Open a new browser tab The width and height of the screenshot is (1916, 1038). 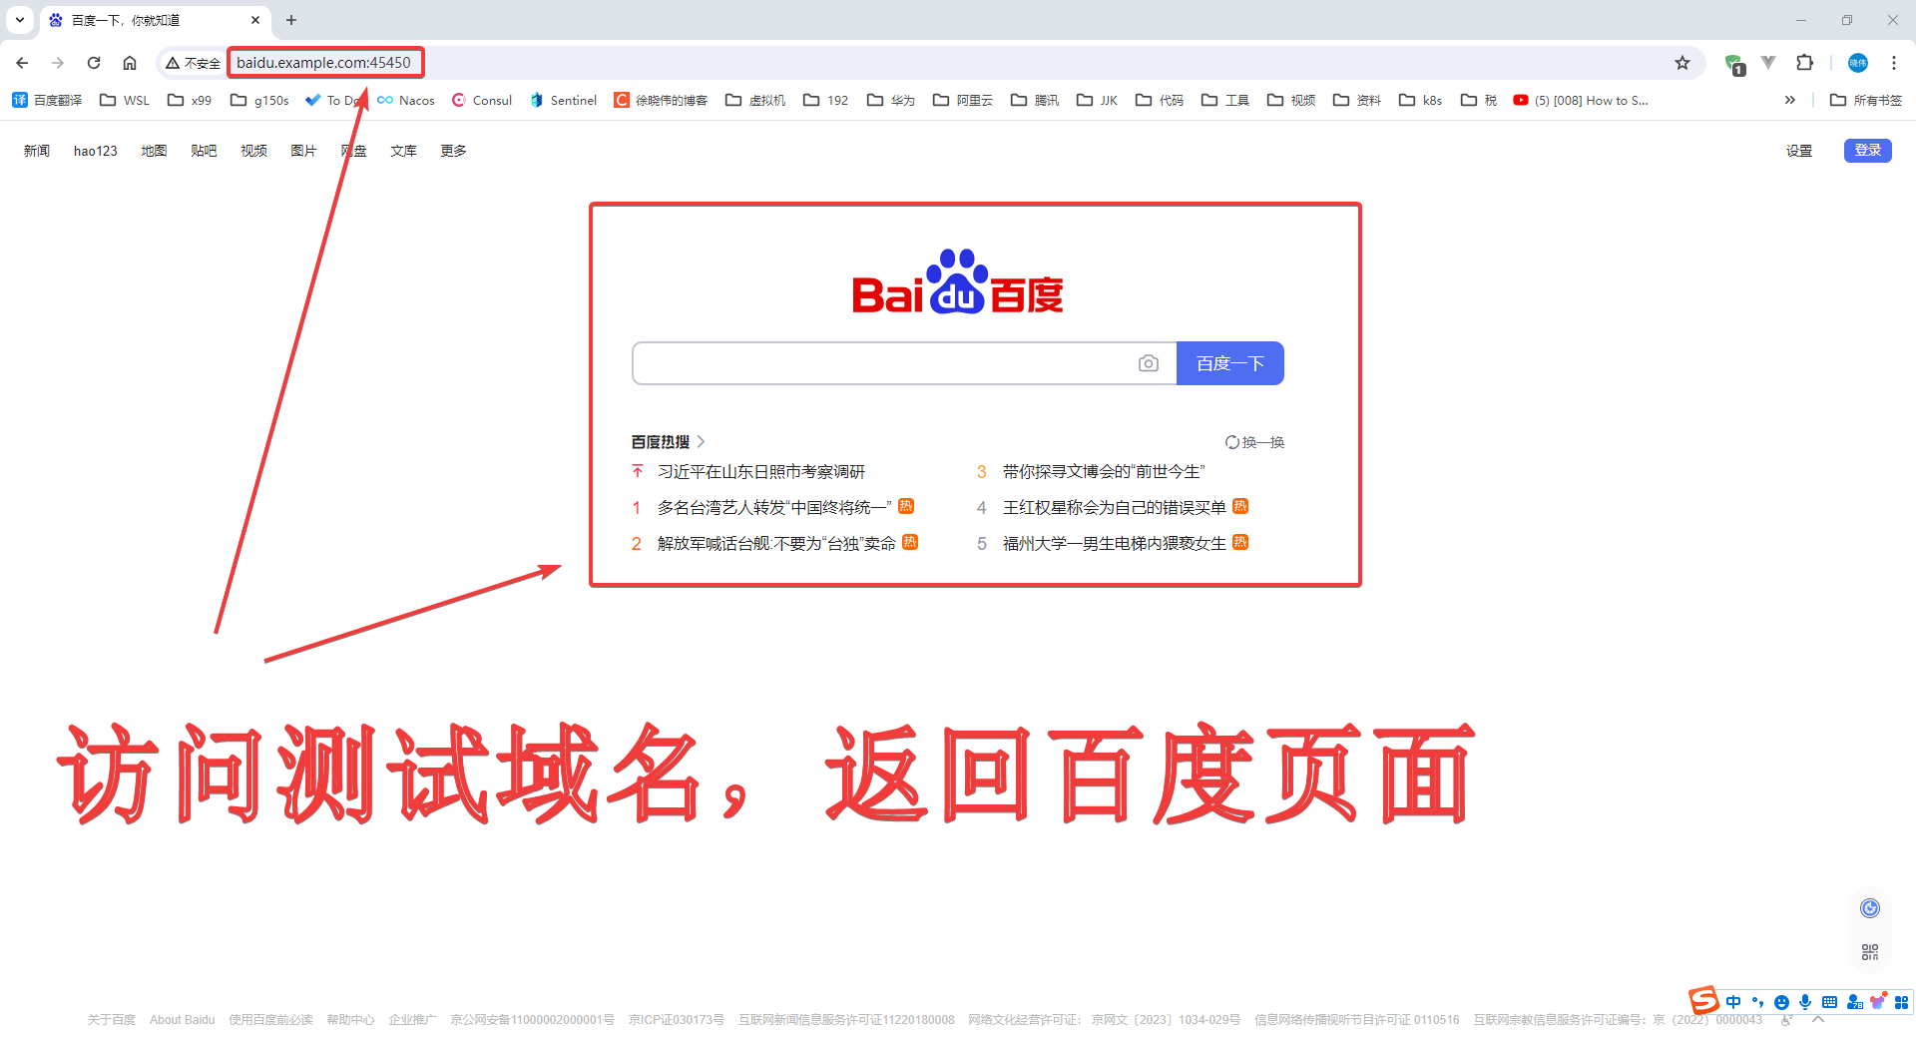point(291,20)
